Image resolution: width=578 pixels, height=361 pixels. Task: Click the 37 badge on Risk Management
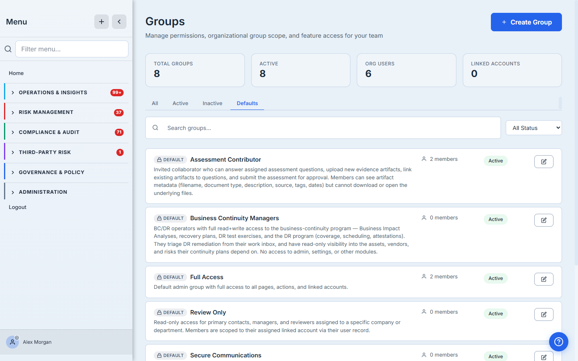(119, 113)
